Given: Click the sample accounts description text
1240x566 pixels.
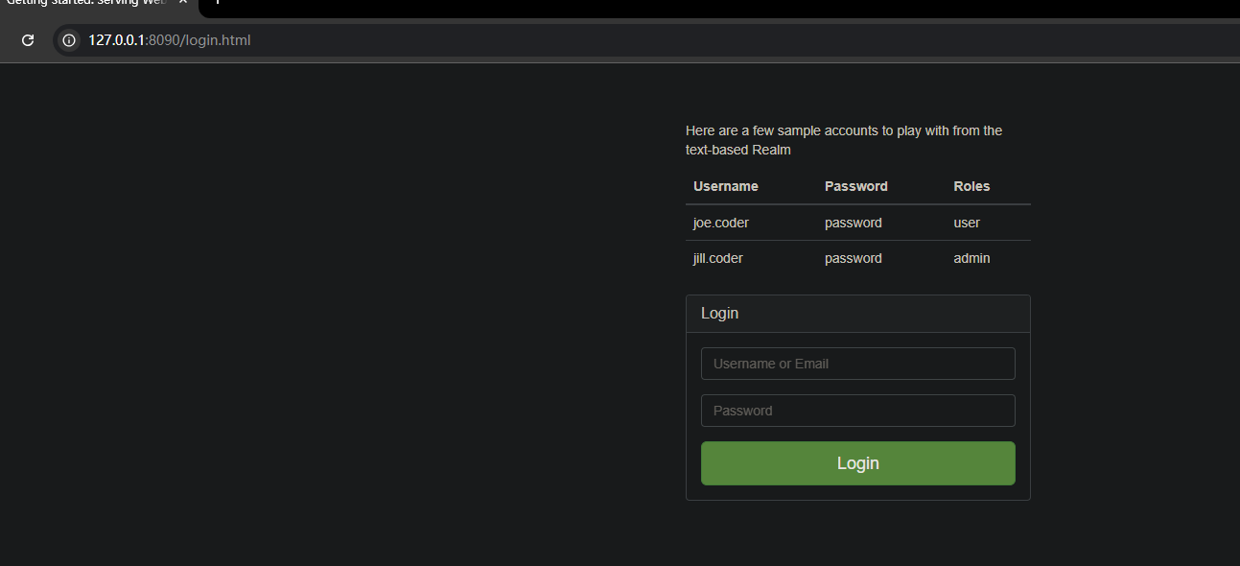Looking at the screenshot, I should coord(844,140).
